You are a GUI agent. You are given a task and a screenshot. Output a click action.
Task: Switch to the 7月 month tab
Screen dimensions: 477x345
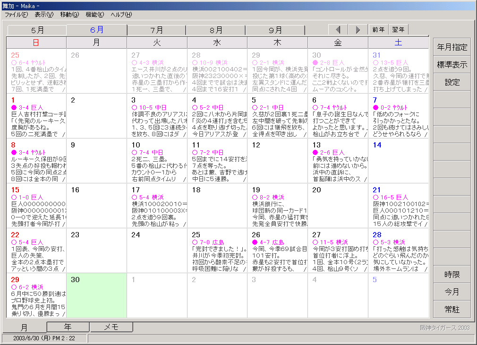(x=156, y=30)
